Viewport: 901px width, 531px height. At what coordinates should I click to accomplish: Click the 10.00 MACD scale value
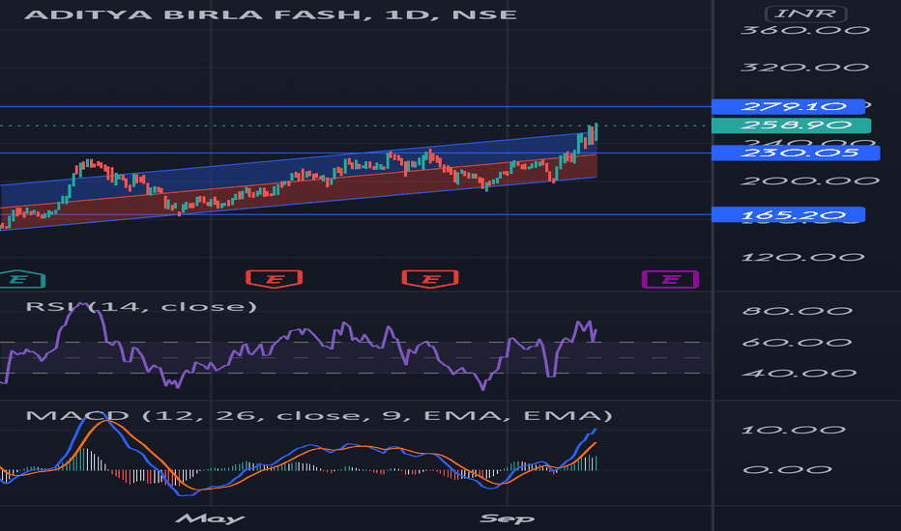pos(794,430)
